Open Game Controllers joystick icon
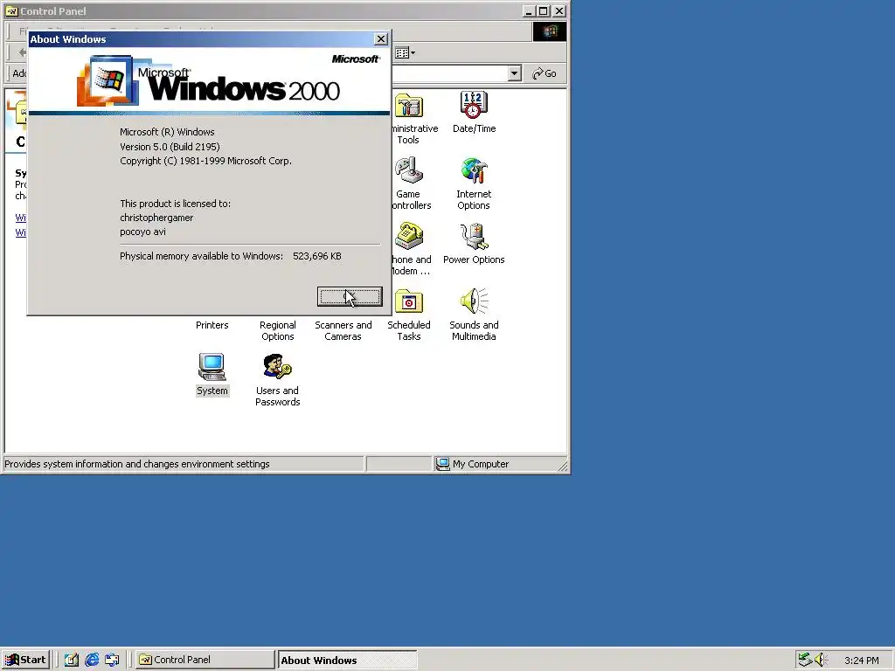The image size is (895, 671). (x=409, y=170)
